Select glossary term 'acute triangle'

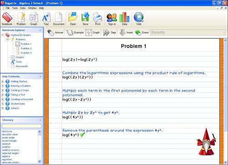pos(9,141)
